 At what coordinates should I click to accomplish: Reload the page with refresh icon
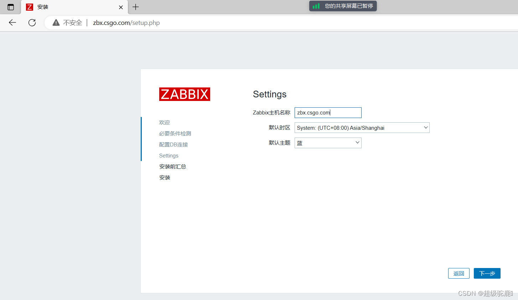(32, 23)
